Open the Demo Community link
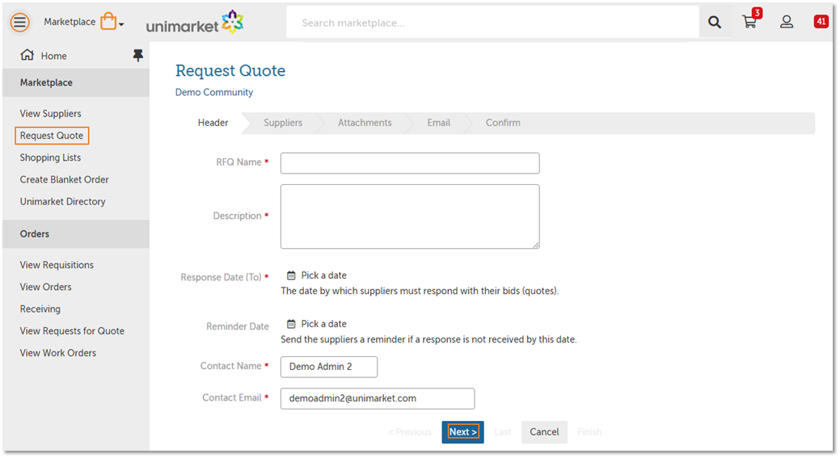840x458 pixels. [214, 92]
